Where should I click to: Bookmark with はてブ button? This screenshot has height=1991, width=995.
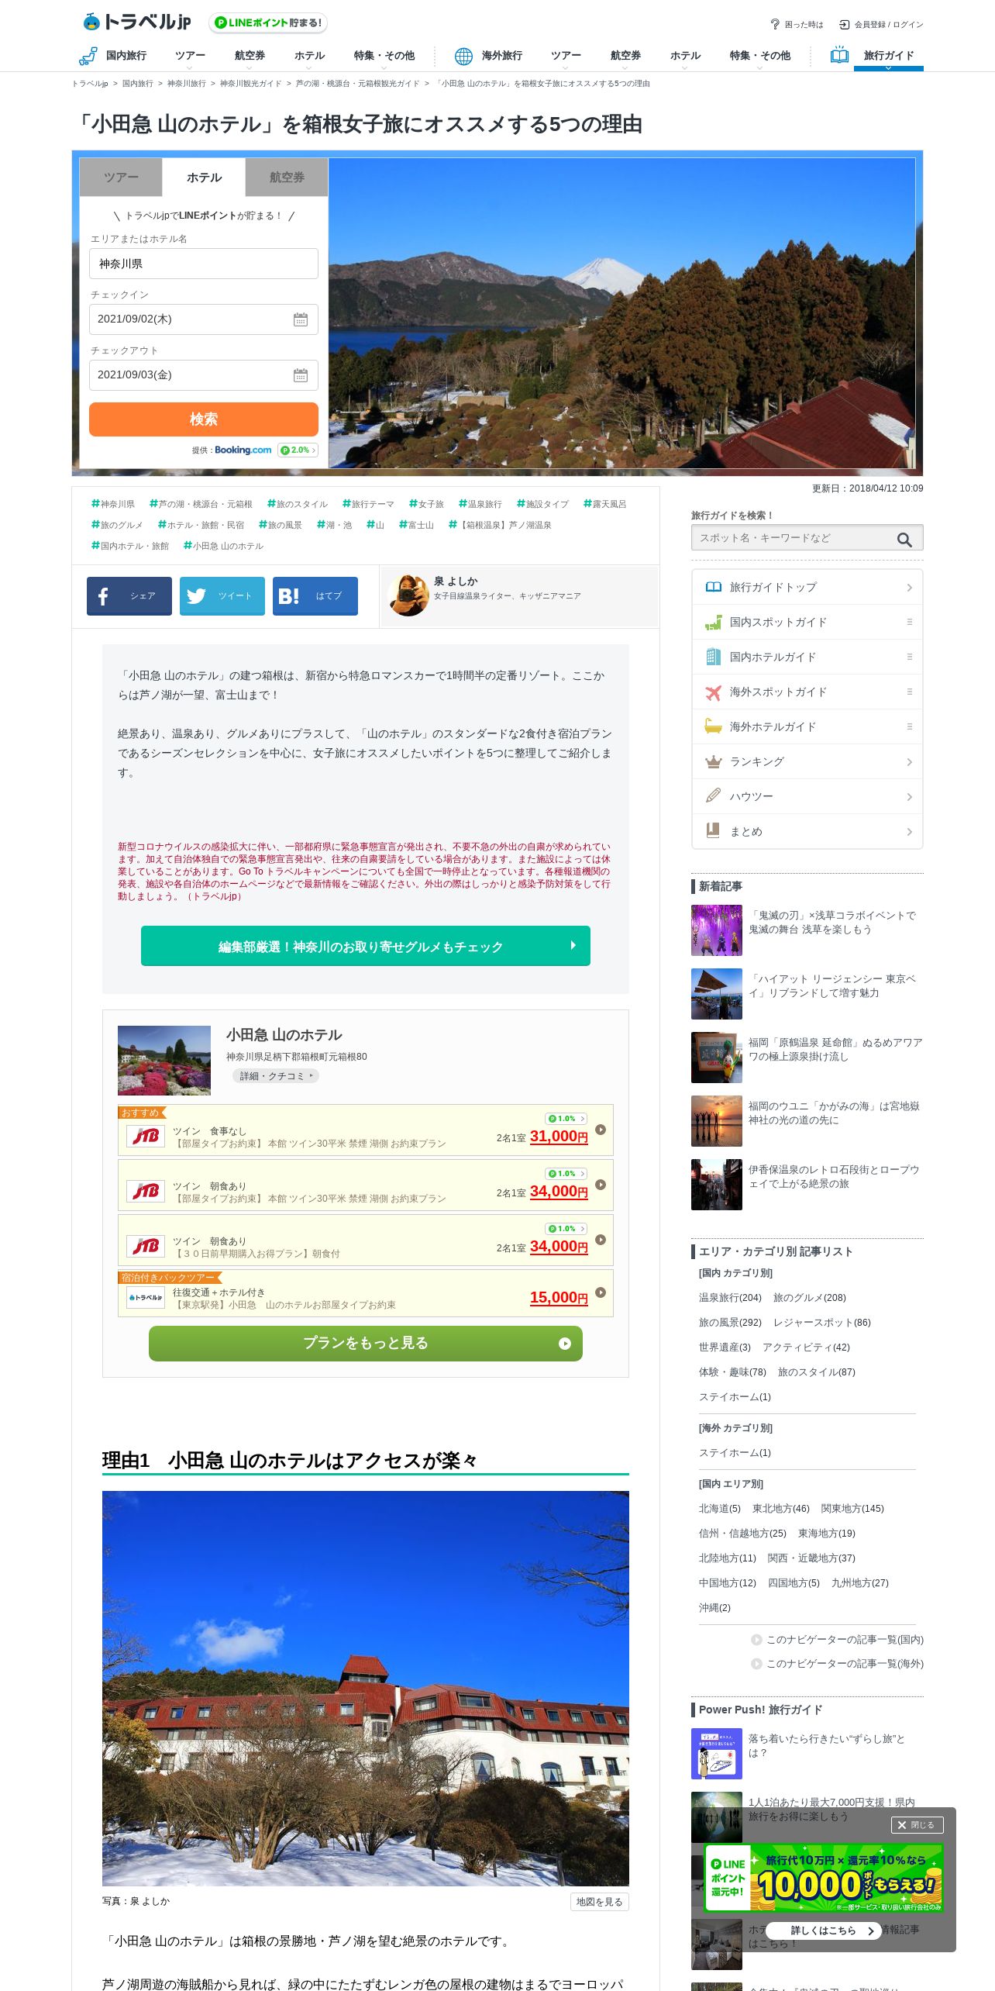(x=315, y=596)
